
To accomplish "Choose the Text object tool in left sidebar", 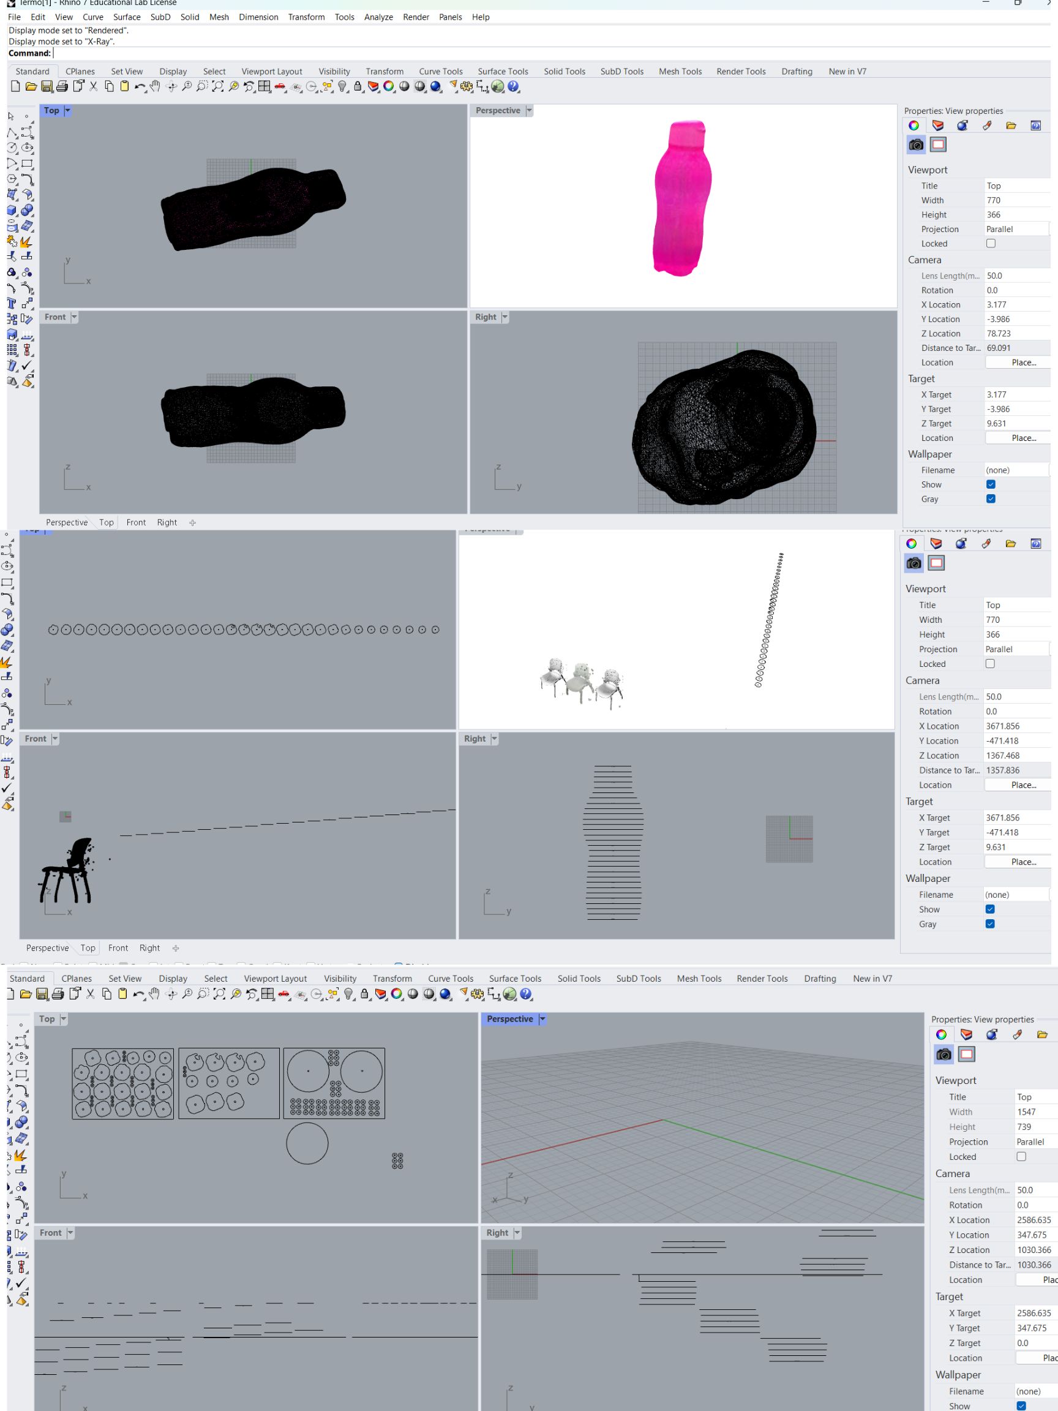I will tap(12, 304).
